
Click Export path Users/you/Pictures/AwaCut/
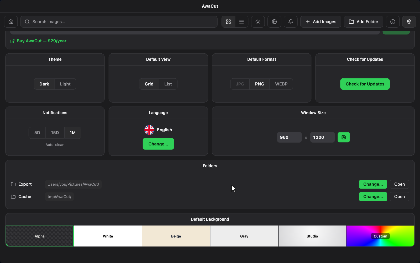73,184
